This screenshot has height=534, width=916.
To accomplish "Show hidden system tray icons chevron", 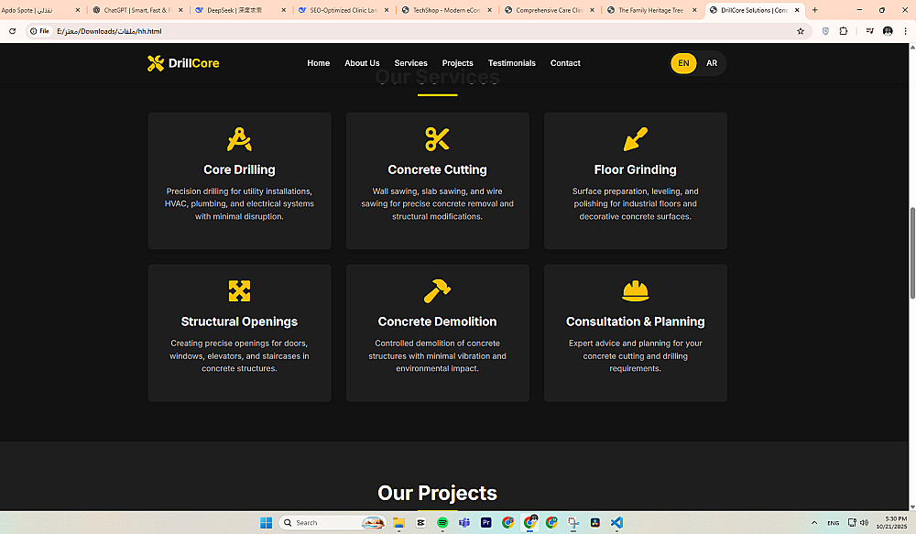I will click(x=814, y=523).
